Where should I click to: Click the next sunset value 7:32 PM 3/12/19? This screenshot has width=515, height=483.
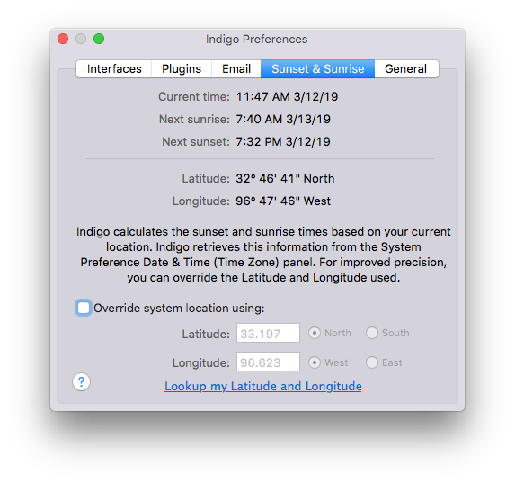tap(283, 142)
